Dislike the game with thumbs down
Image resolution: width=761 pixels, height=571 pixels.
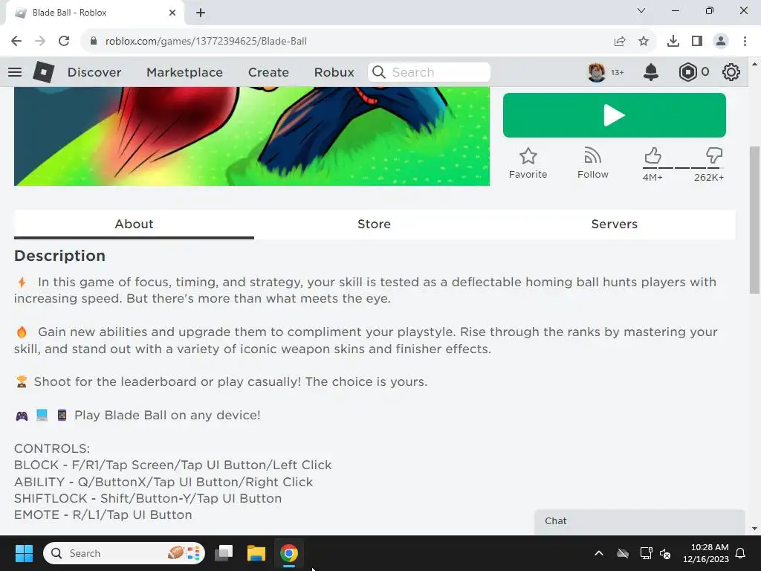point(714,156)
